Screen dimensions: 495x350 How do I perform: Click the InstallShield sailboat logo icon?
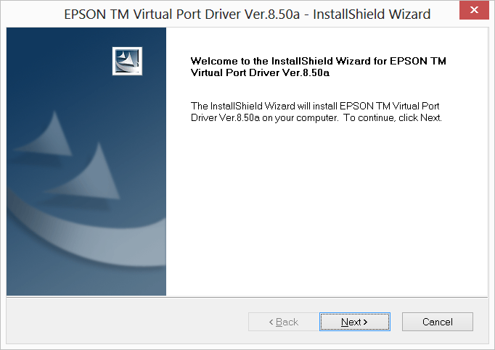[x=127, y=61]
